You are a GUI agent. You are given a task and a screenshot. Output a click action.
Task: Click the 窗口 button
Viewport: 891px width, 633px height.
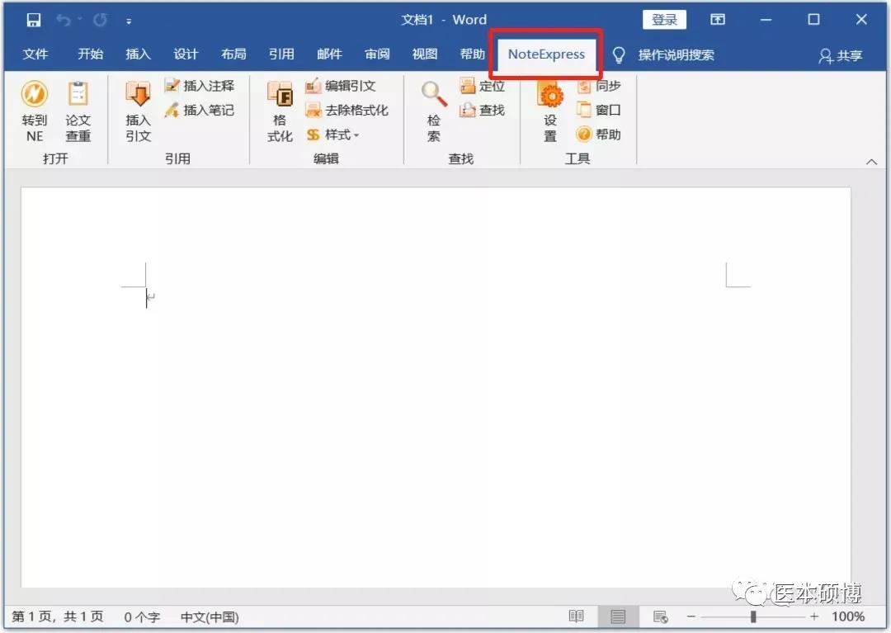[599, 110]
